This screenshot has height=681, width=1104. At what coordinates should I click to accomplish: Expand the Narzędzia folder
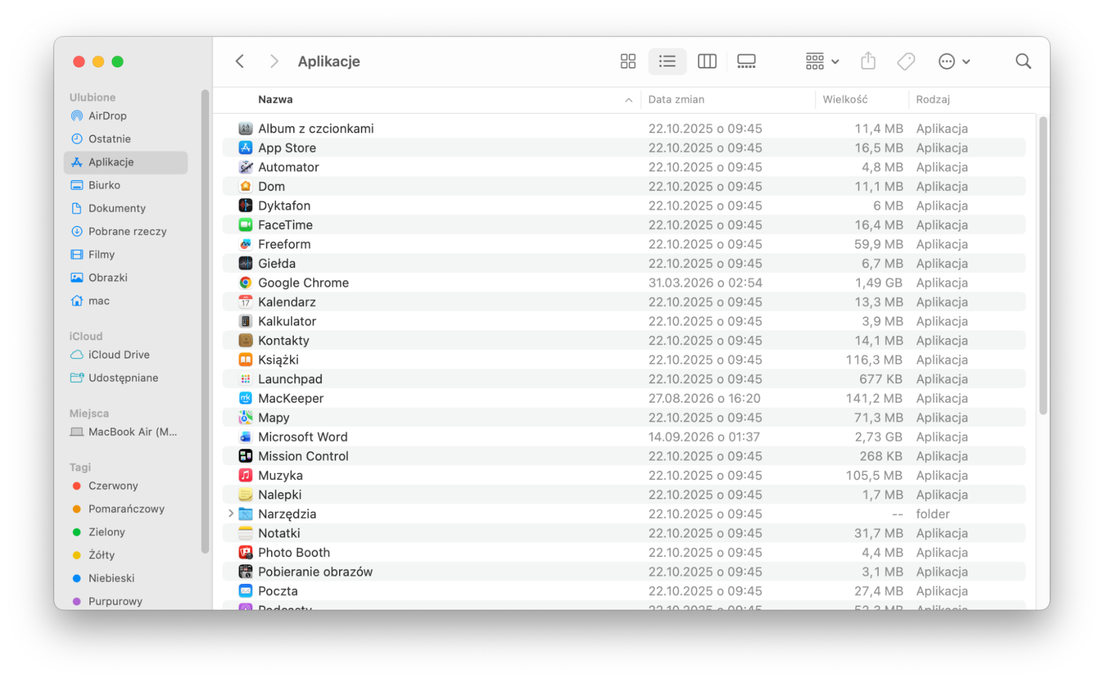coord(231,514)
